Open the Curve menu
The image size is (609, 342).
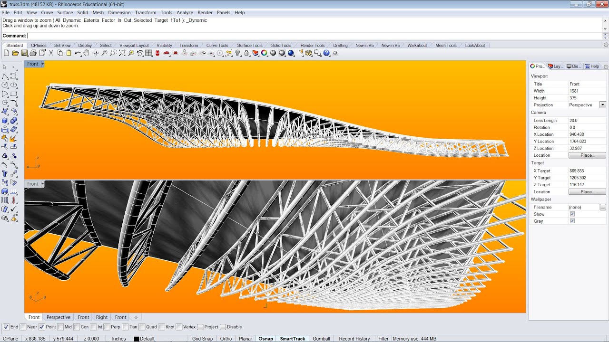(47, 12)
